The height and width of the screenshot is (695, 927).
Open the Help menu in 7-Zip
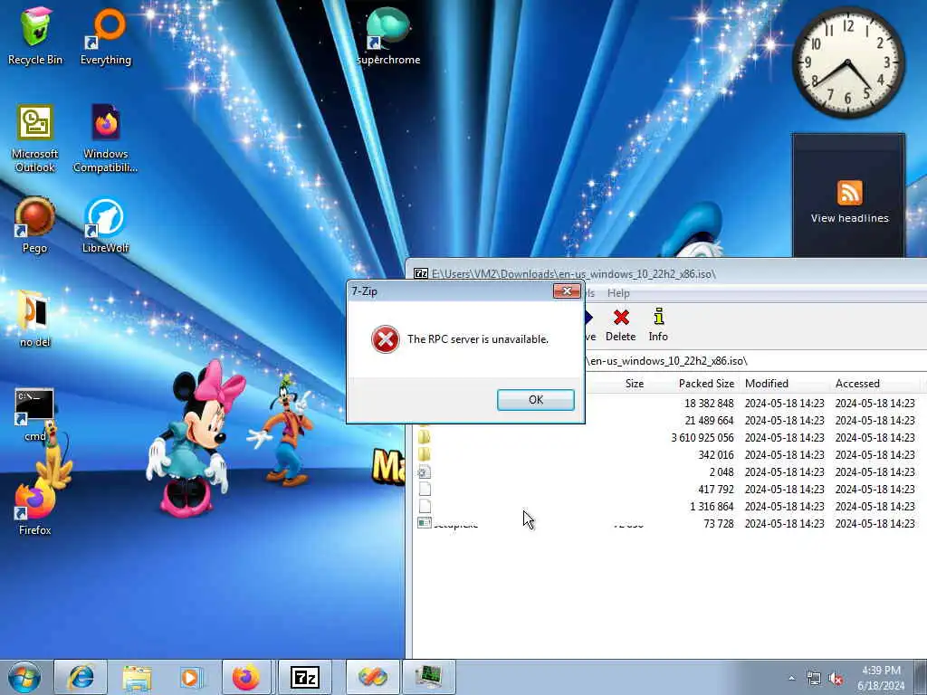click(x=618, y=293)
